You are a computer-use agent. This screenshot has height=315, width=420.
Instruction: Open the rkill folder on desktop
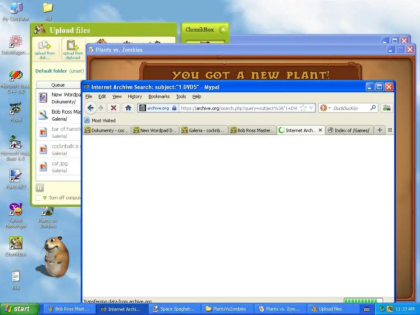(x=48, y=11)
